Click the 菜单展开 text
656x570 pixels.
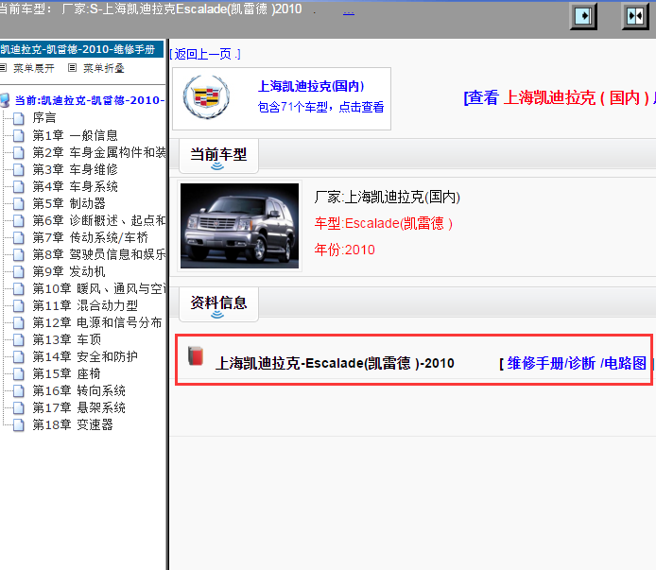33,68
